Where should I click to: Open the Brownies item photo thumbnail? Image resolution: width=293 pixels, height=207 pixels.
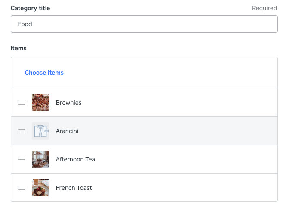pyautogui.click(x=40, y=103)
